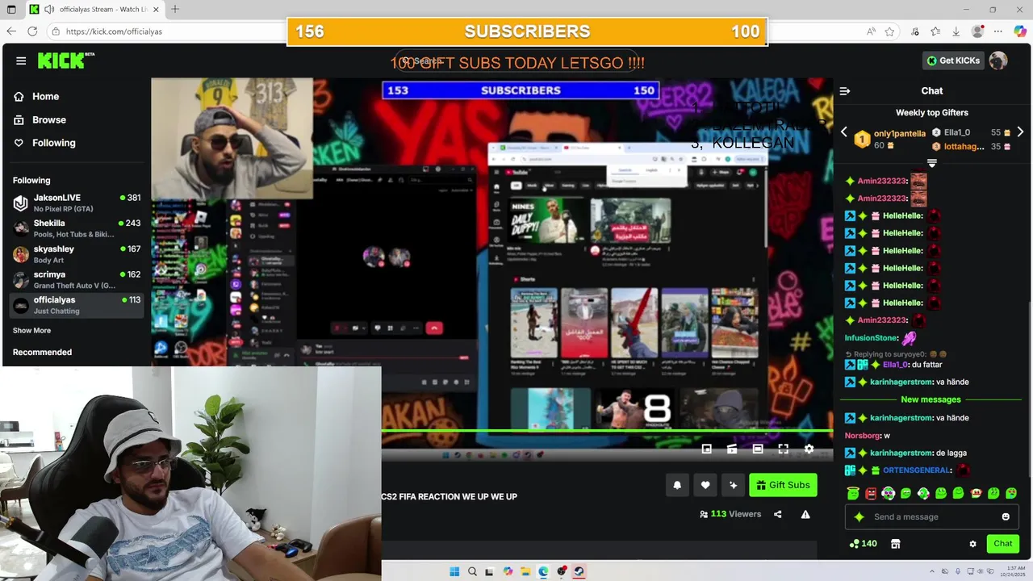The width and height of the screenshot is (1033, 581).
Task: Click the Gift Subs button
Action: click(783, 485)
